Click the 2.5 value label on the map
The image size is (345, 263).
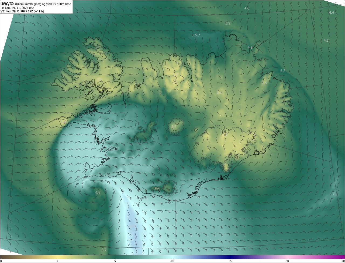pyautogui.click(x=264, y=83)
